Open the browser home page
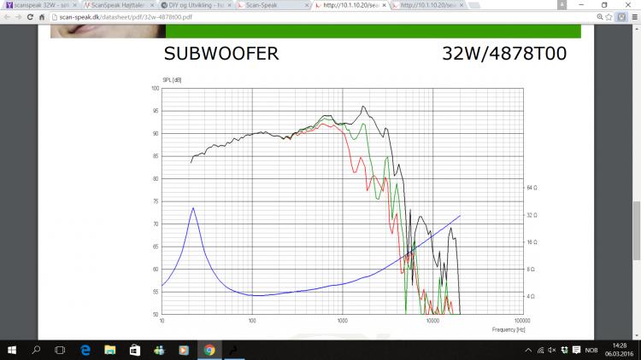 tap(42, 17)
